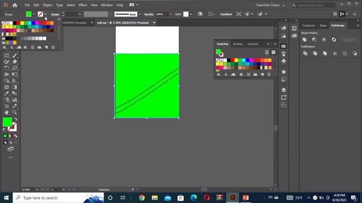362x203 pixels.
Task: Select the Gradient tool
Action: [x=15, y=87]
